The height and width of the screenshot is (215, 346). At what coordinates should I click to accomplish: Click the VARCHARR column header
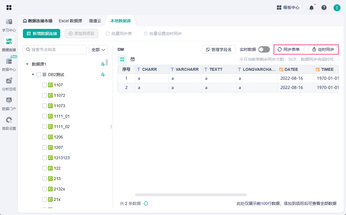(x=185, y=69)
